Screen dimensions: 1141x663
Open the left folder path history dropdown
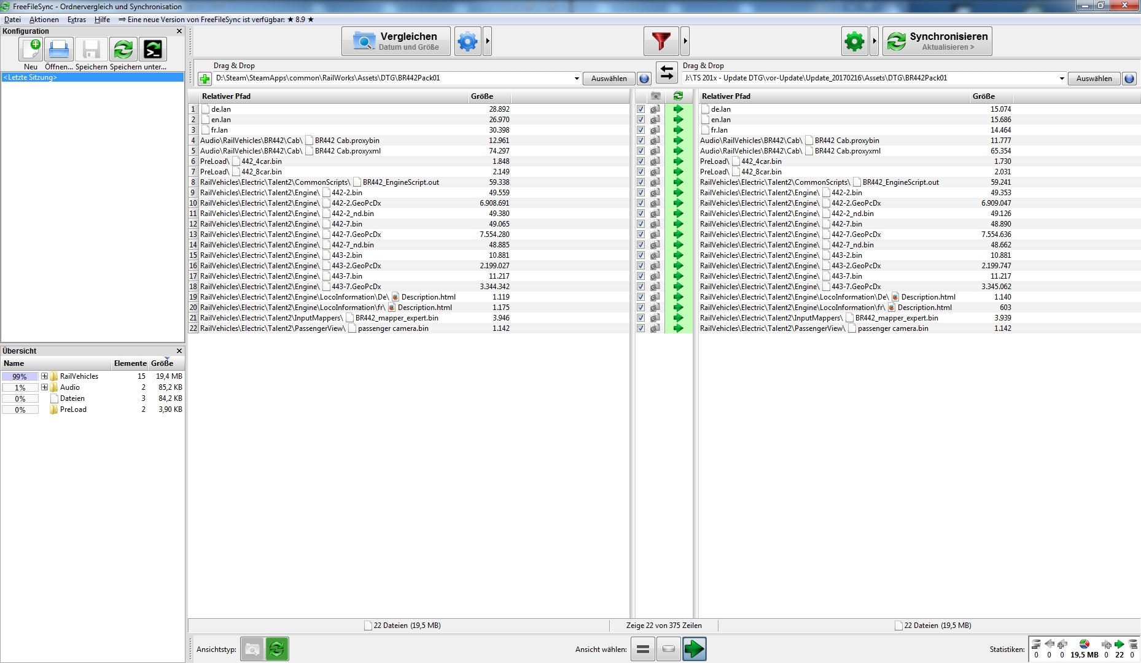[577, 79]
